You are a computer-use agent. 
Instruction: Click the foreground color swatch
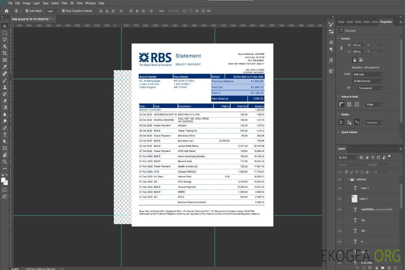[3, 180]
